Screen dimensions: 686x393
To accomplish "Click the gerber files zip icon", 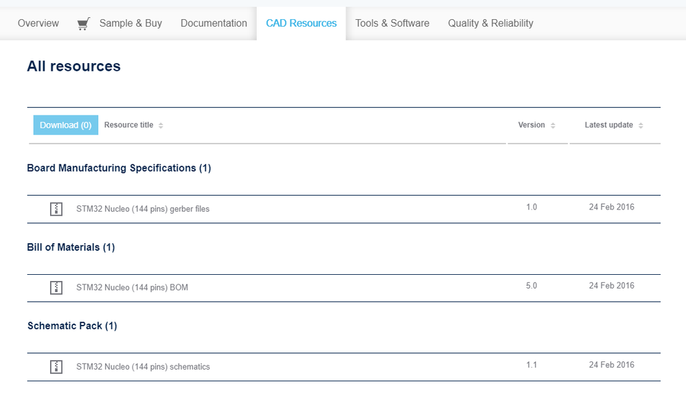I will point(56,209).
